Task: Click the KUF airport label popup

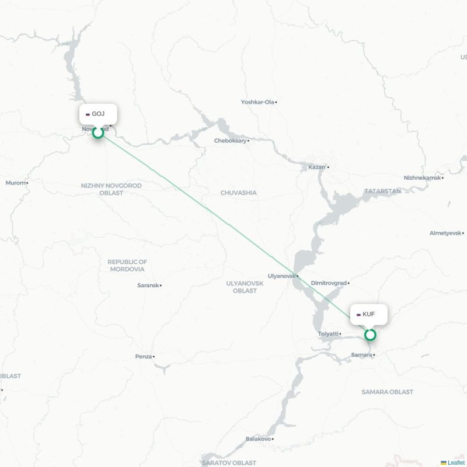Action: tap(369, 315)
